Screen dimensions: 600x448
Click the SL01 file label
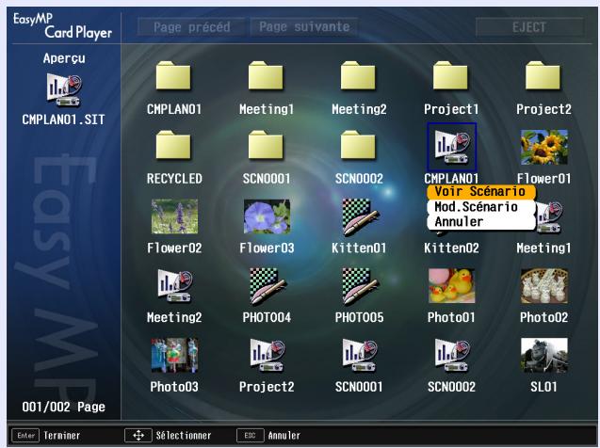click(543, 387)
